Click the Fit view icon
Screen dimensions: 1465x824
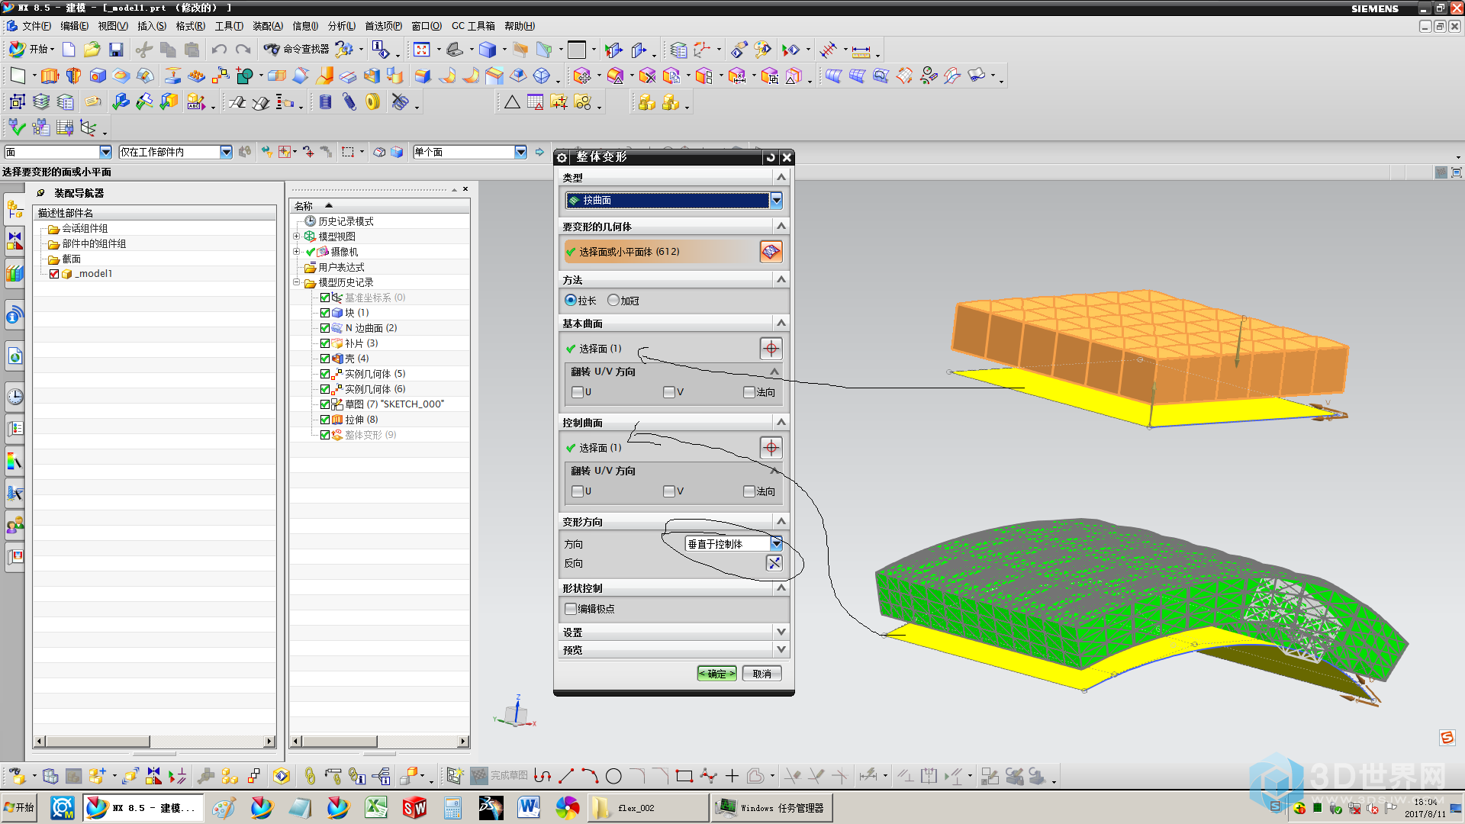[x=422, y=50]
